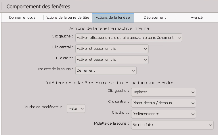The height and width of the screenshot is (135, 218).
Task: Open inactive window Clic droit dropdown
Action: (x=112, y=60)
